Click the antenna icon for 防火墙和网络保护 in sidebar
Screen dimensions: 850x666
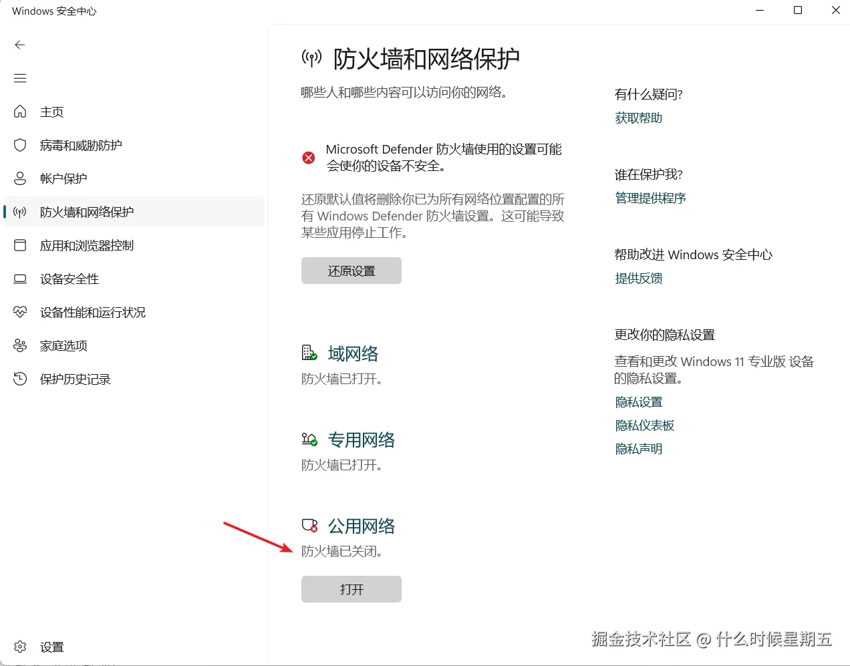(20, 212)
